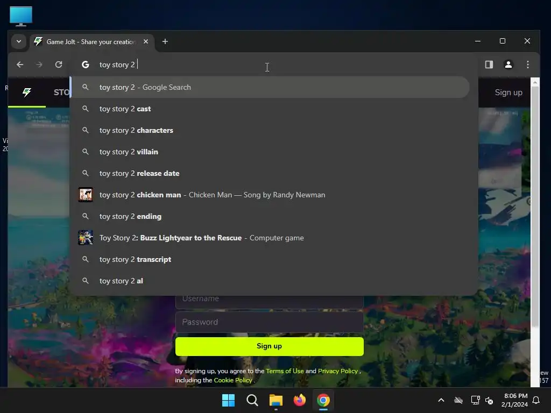Image resolution: width=551 pixels, height=413 pixels.
Task: Reload the page with refresh icon
Action: click(59, 65)
